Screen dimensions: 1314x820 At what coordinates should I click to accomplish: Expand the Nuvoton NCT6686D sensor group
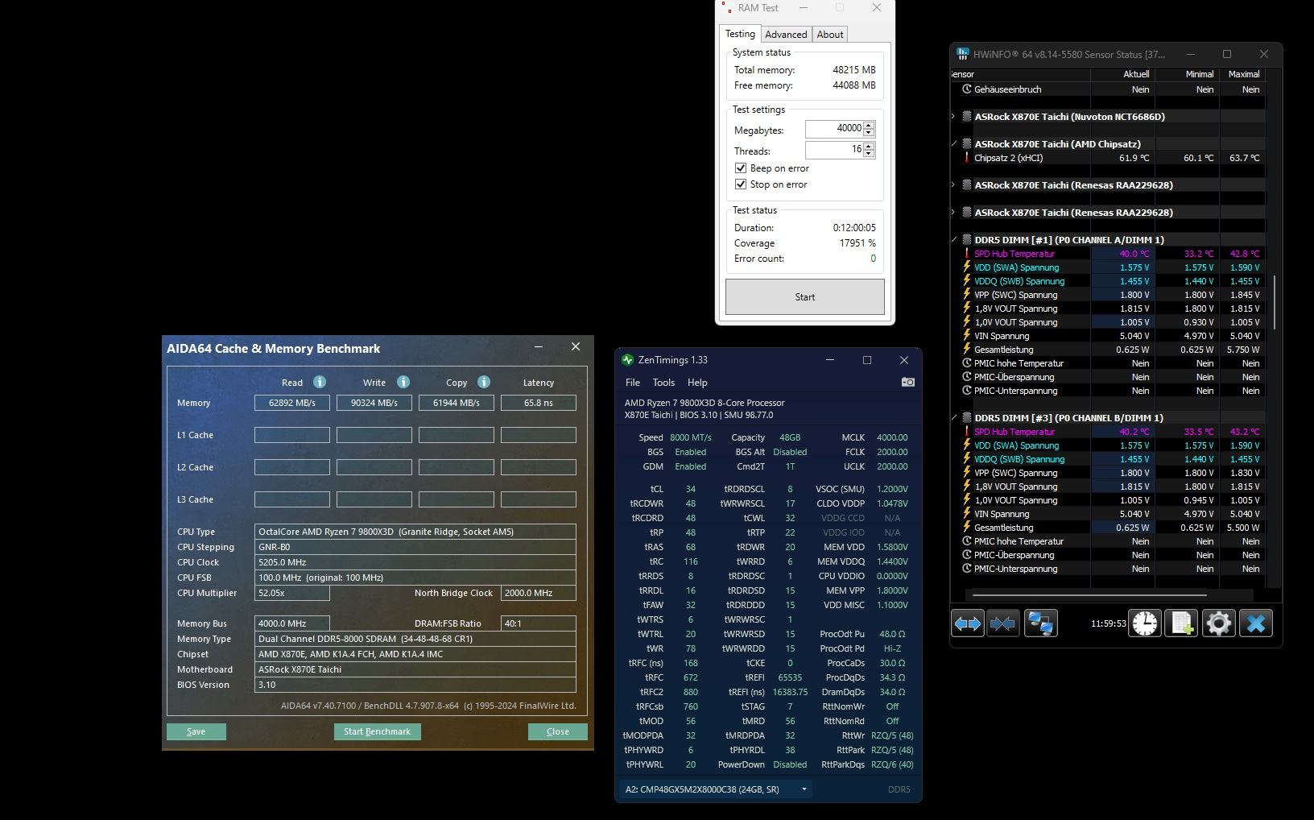pos(954,117)
